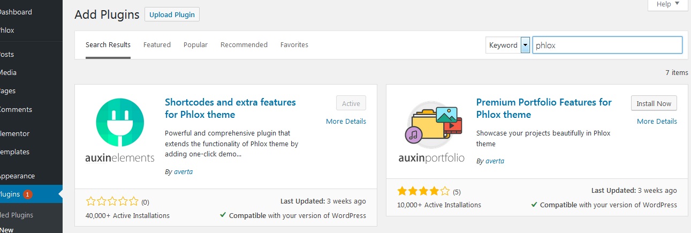This screenshot has height=233, width=691.
Task: Click the 7 items count text
Action: point(677,72)
